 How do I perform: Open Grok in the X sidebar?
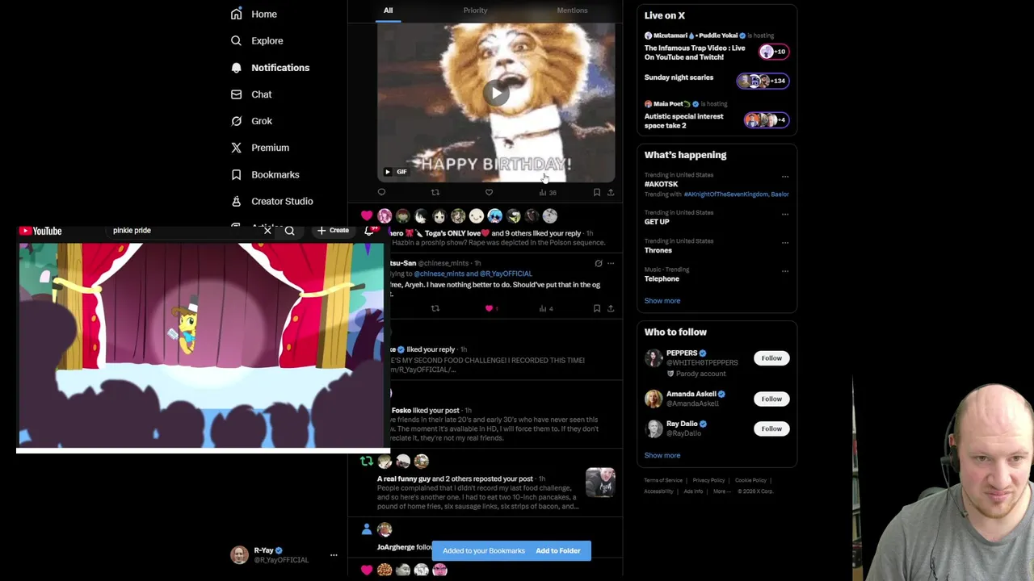pyautogui.click(x=251, y=121)
